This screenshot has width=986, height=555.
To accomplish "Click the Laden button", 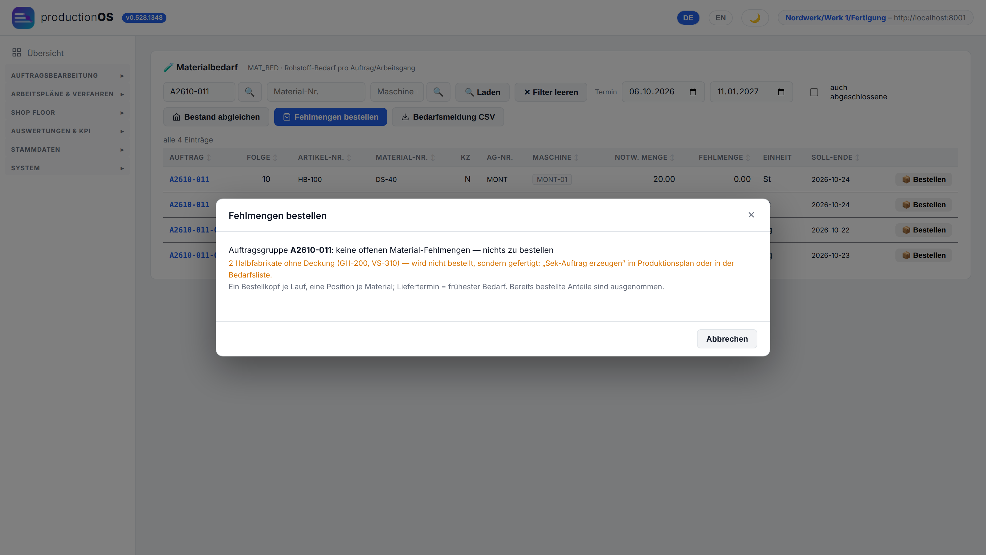I will (x=482, y=92).
